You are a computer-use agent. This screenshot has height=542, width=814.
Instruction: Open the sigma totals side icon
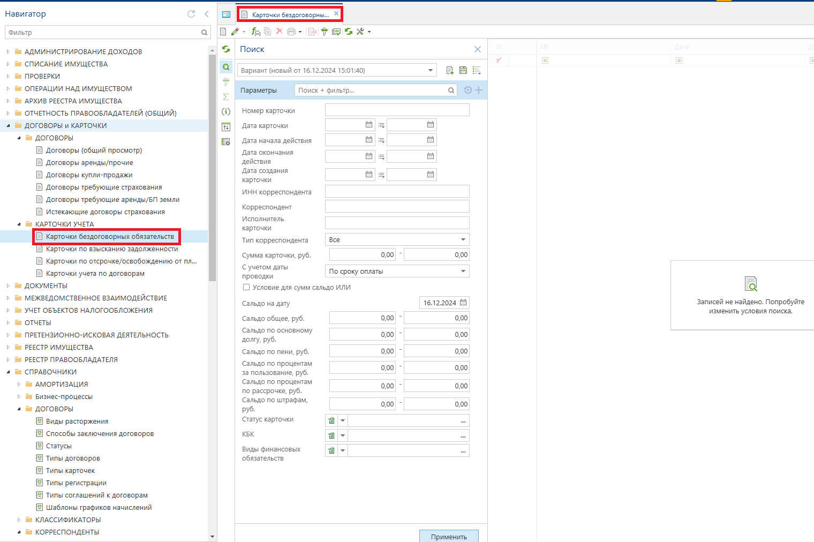pyautogui.click(x=226, y=97)
